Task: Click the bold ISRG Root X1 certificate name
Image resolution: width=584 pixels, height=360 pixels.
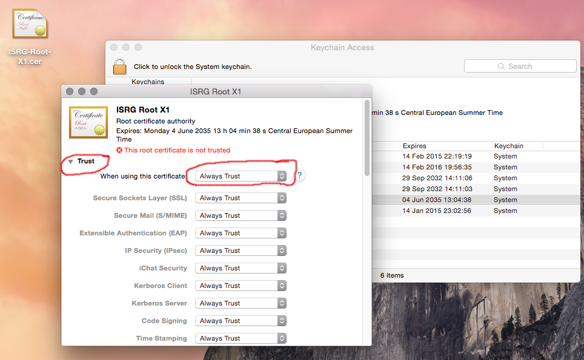Action: tap(142, 110)
